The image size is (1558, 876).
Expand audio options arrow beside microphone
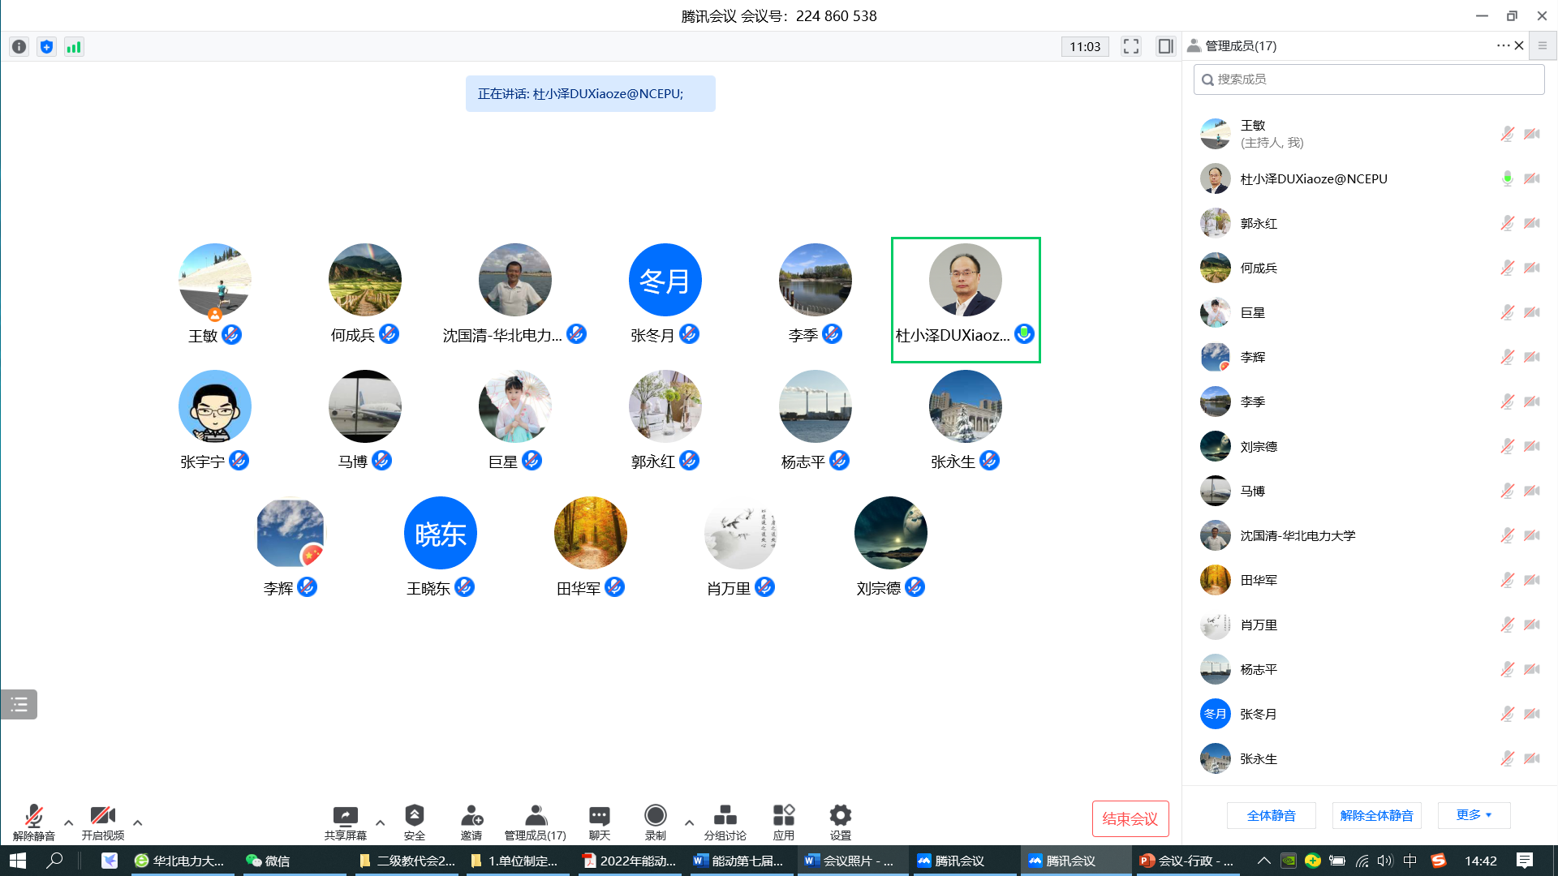point(68,822)
